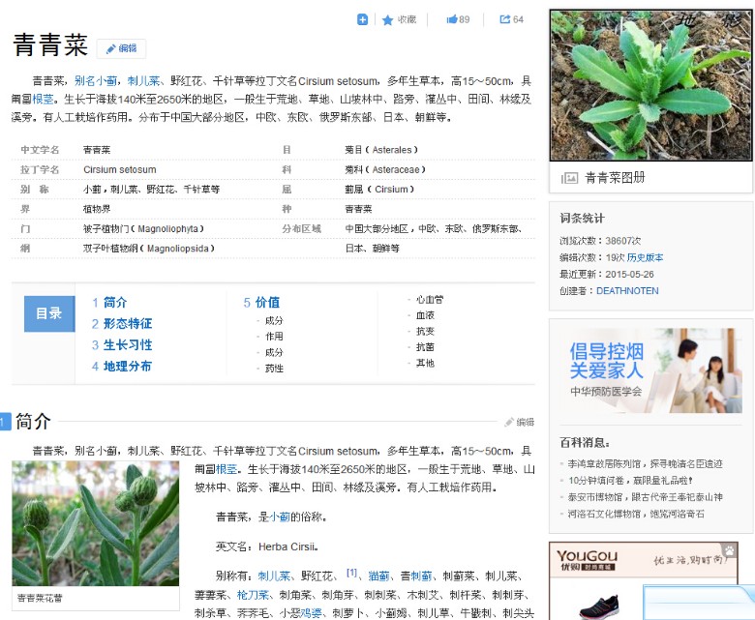Select 被子植物门 (Magnoliophyta) cell

pyautogui.click(x=143, y=229)
